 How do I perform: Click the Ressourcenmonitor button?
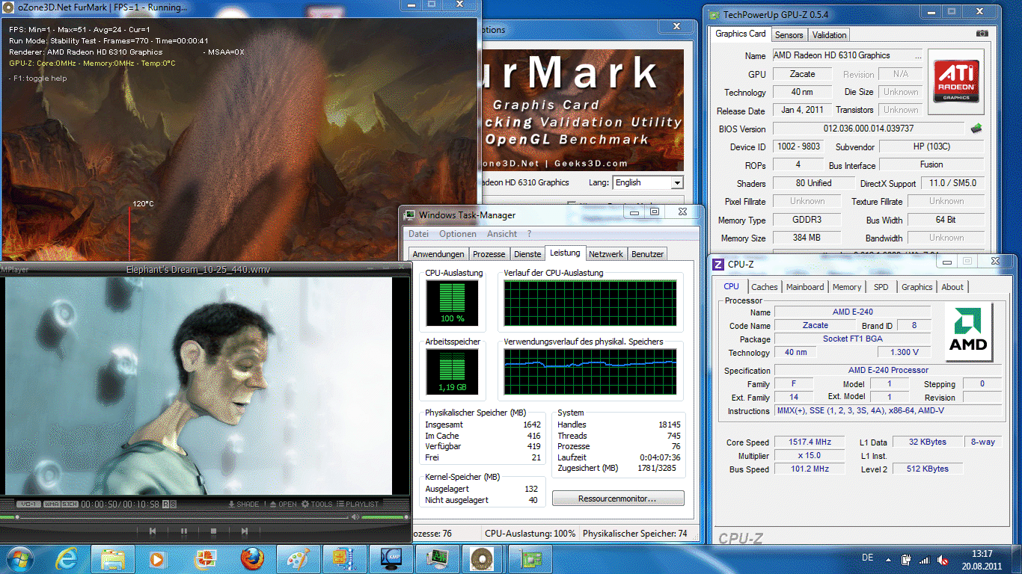click(617, 499)
